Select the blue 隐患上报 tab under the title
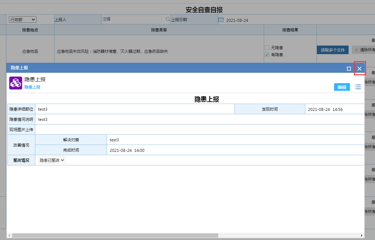Screen dimensions: 375x240 tap(32, 87)
